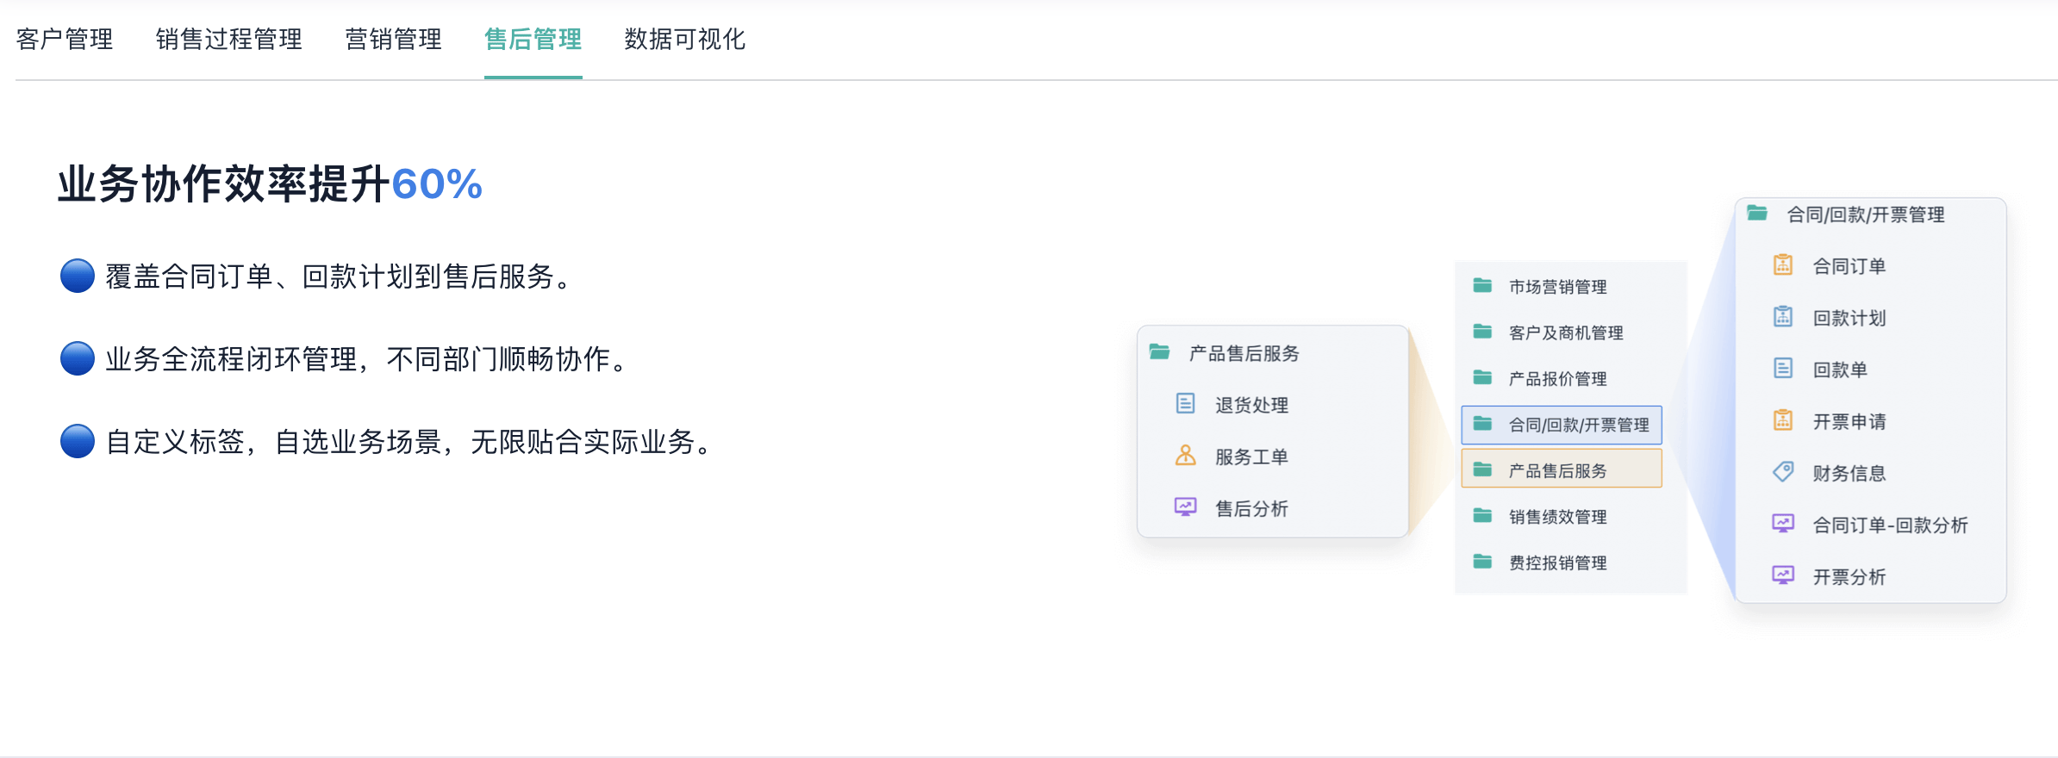Open 回款单 in the contract panel
Image resolution: width=2058 pixels, height=758 pixels.
[x=1840, y=370]
